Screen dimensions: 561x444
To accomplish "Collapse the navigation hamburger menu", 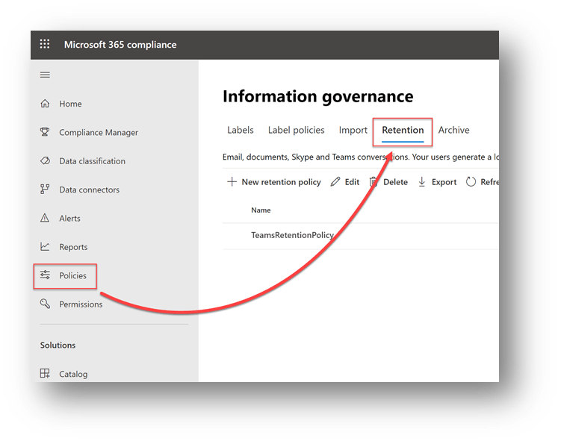I will pos(45,75).
